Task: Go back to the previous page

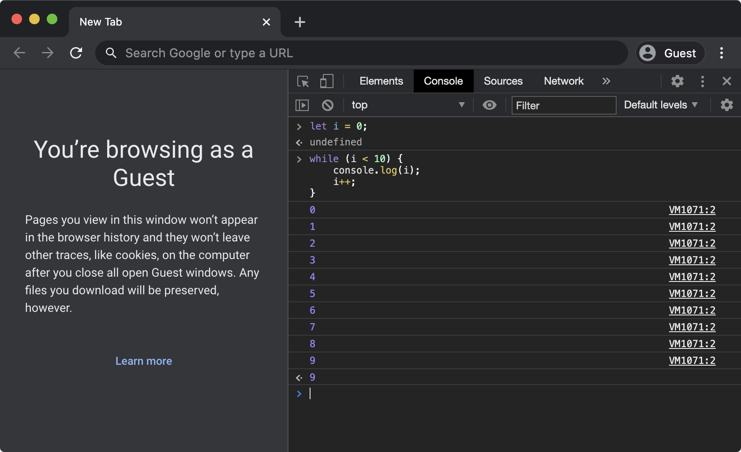Action: (x=19, y=53)
